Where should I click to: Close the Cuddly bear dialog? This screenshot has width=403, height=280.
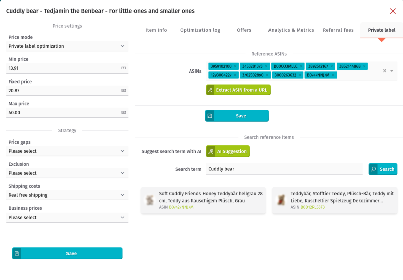[x=393, y=11]
